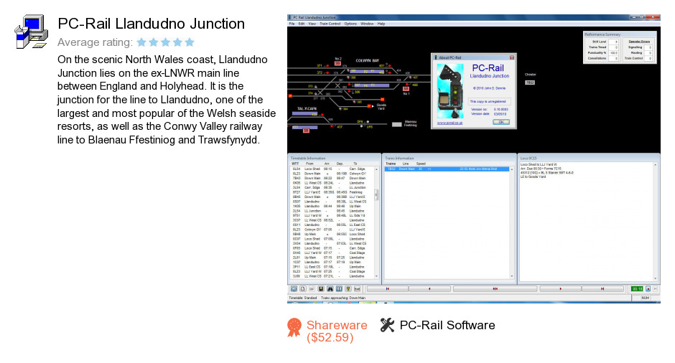
Task: Open the Edit menu
Action: coord(302,24)
